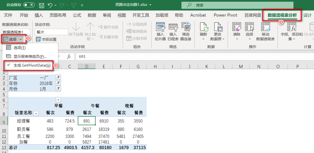Click the 移动数据透视表 icon
The height and width of the screenshot is (153, 314).
265,27
